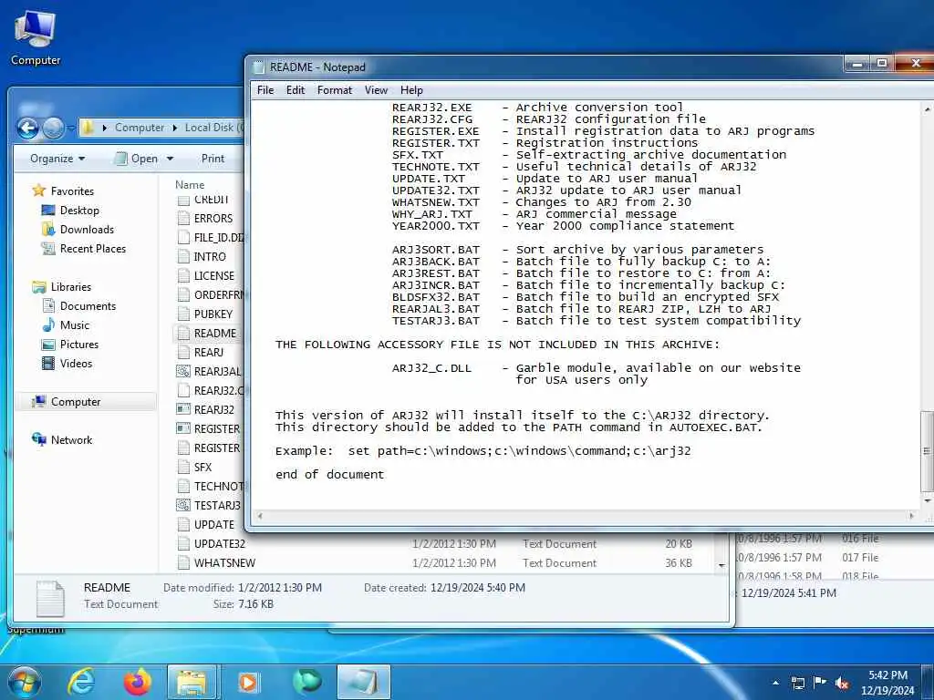The image size is (934, 700).
Task: Select the ORDERFRM file
Action: (211, 294)
